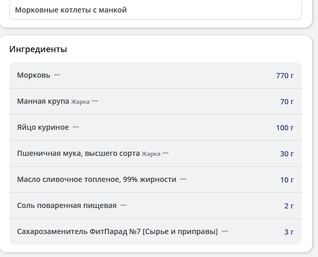Image resolution: width=318 pixels, height=257 pixels.
Task: Click the Манная крупа ingredient name
Action: pyautogui.click(x=43, y=101)
